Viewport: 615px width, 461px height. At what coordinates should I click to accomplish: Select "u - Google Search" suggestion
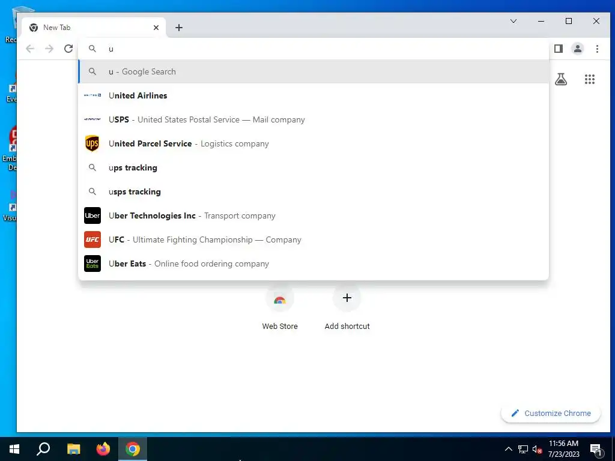coord(314,71)
